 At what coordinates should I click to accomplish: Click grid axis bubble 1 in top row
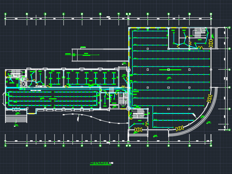click(5, 14)
